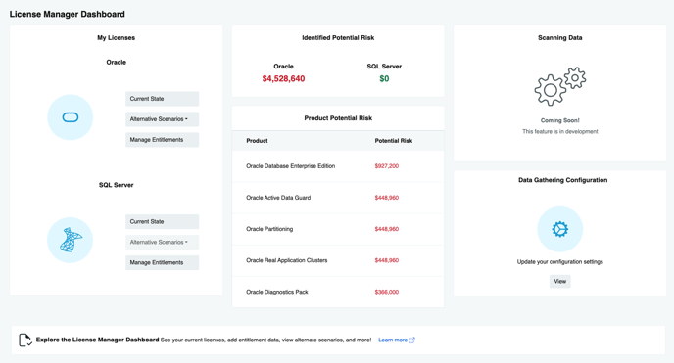Select Oracle Real Application Clusters row
The height and width of the screenshot is (363, 674).
[338, 260]
